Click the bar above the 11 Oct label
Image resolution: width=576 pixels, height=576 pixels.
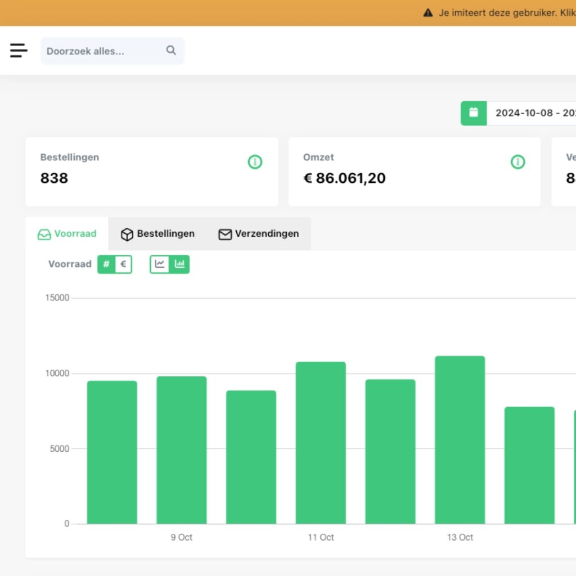click(321, 443)
